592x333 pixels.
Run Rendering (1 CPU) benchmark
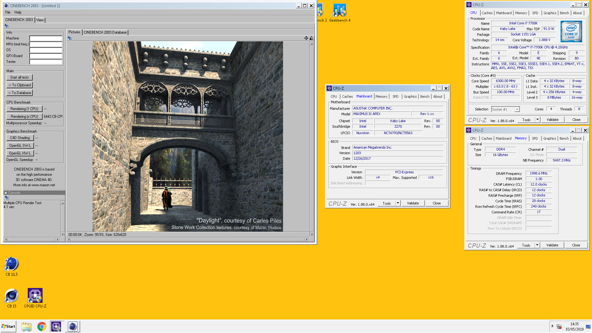coord(24,109)
